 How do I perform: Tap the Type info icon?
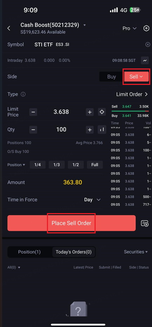(23, 94)
